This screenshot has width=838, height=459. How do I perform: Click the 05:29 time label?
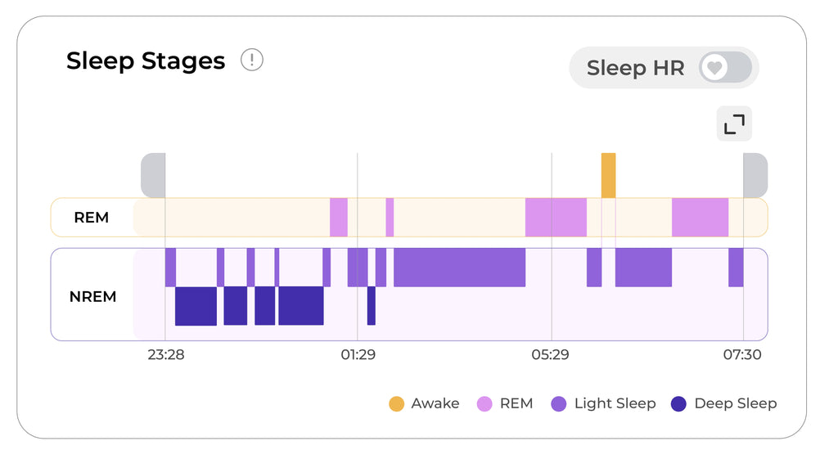coord(551,354)
